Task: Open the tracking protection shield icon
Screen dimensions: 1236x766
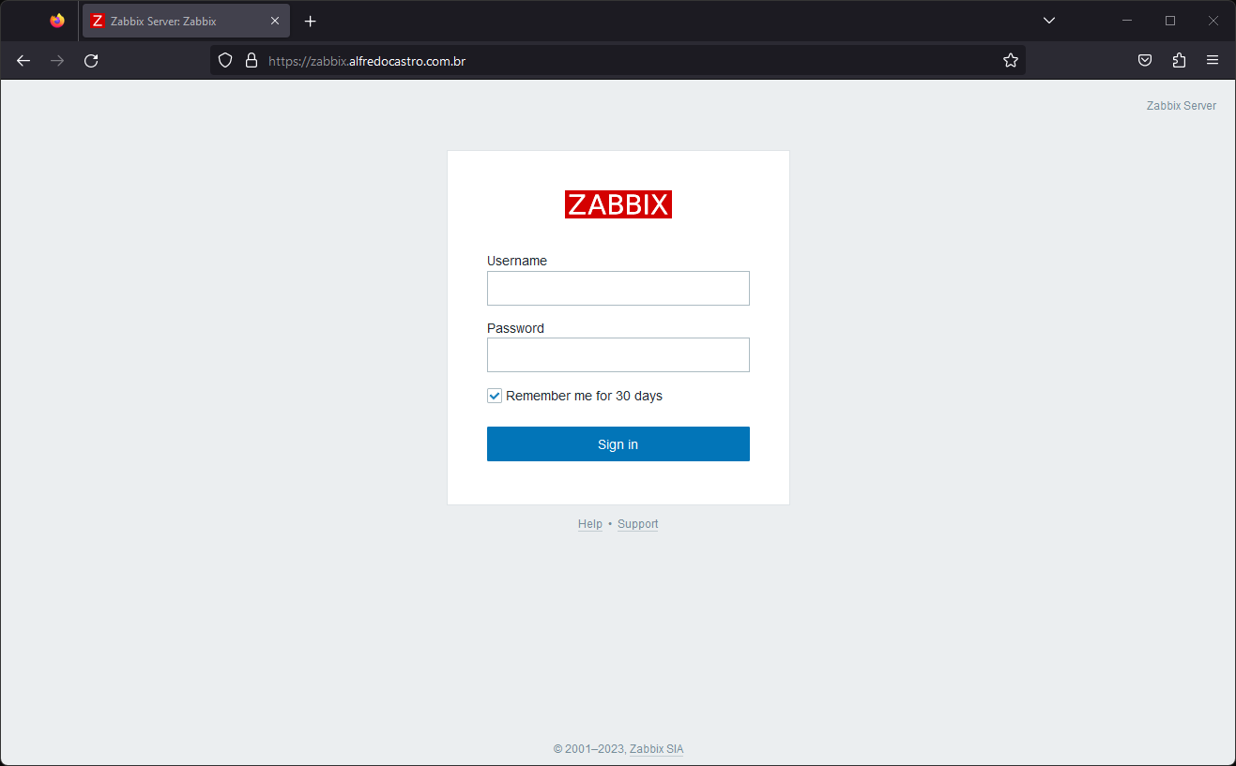Action: [225, 60]
